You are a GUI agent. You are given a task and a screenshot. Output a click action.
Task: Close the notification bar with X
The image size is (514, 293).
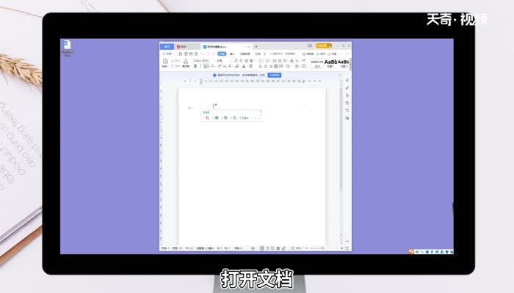(339, 75)
